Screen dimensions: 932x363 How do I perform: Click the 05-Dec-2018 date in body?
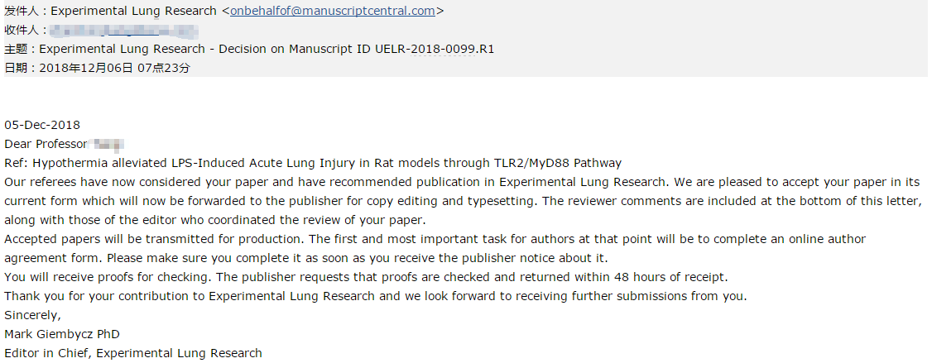tap(42, 125)
